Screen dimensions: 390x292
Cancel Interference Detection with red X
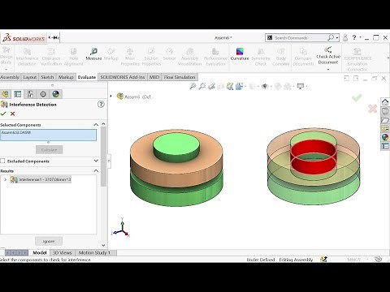[12, 114]
